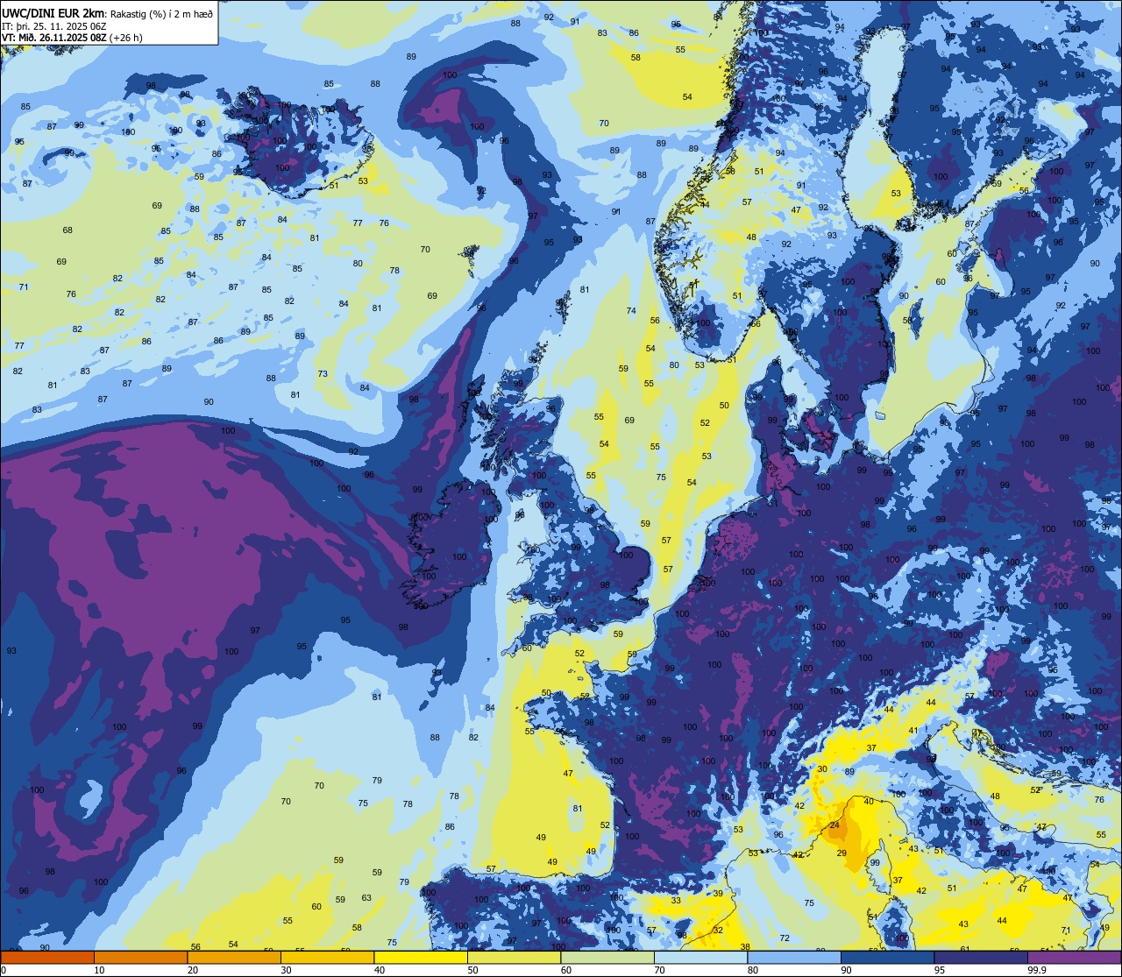This screenshot has height=977, width=1122.
Task: Click the "99.9" legend tick label
Action: point(1038,970)
